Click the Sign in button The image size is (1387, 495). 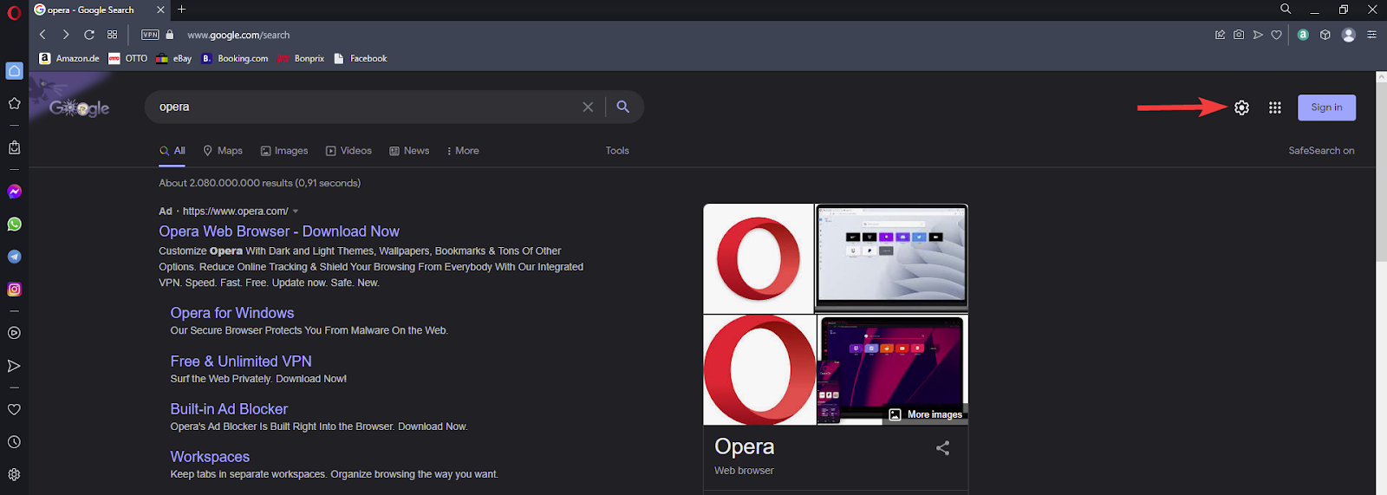coord(1326,107)
